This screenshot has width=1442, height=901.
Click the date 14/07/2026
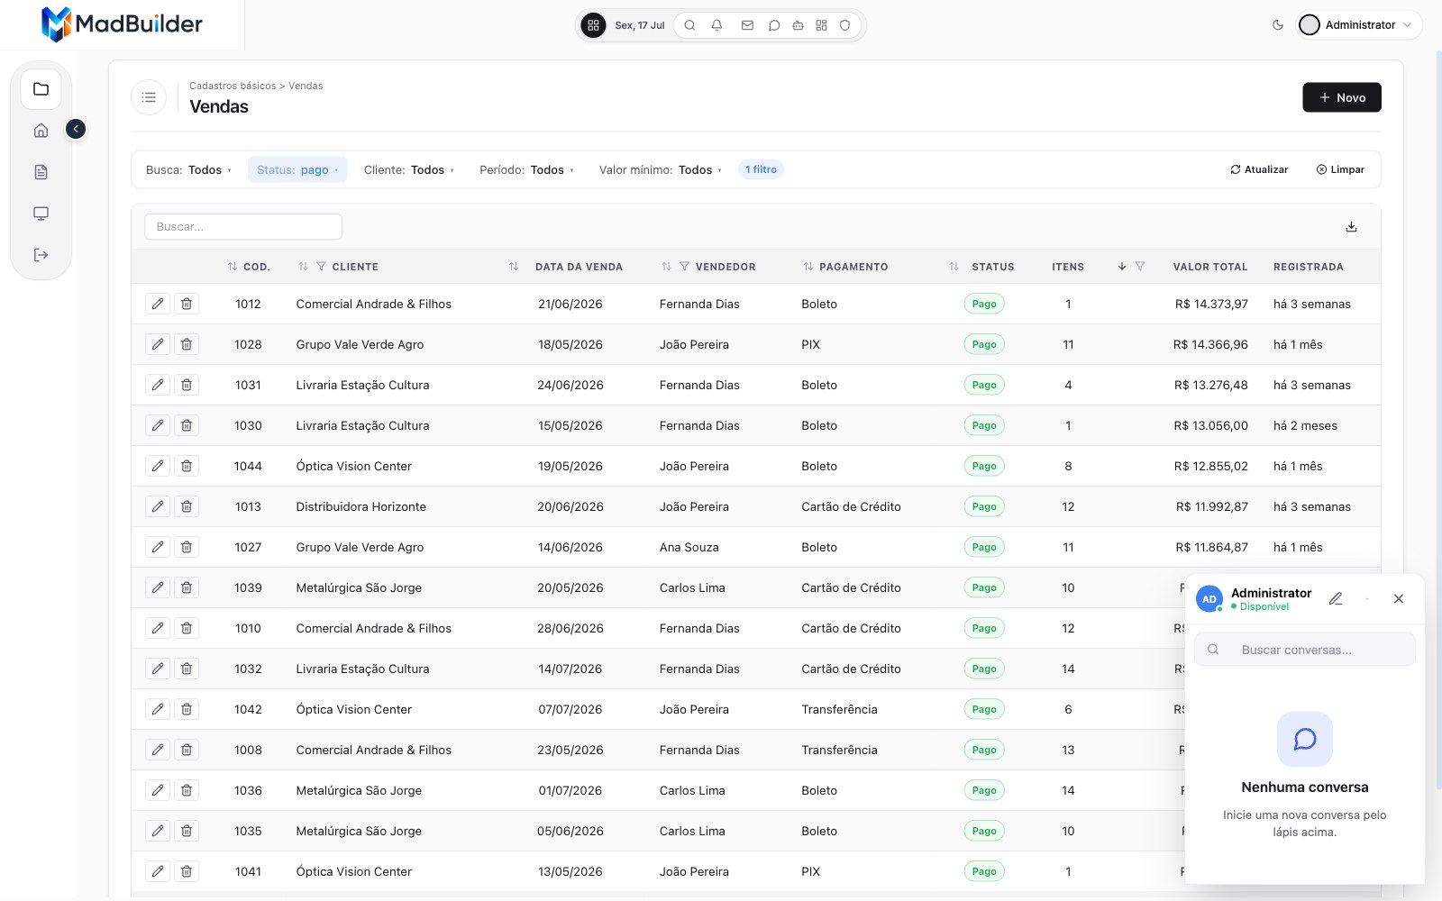pos(570,669)
